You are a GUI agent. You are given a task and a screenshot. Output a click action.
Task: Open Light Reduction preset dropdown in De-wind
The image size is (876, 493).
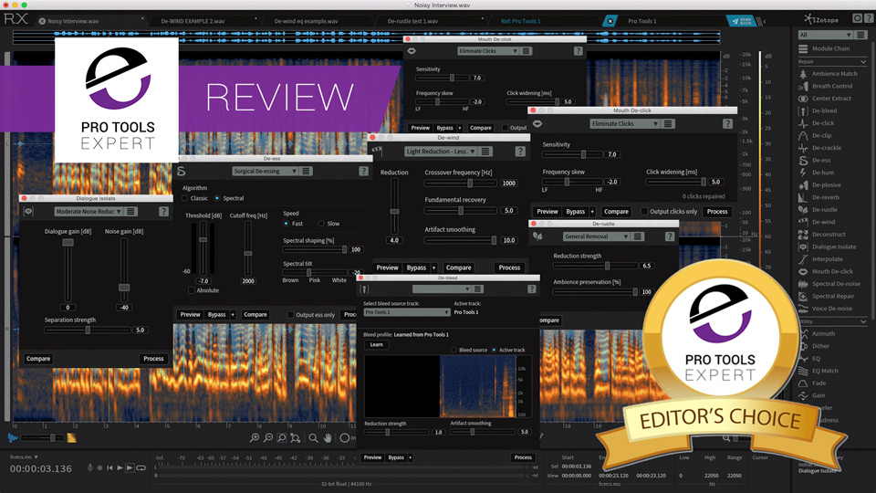click(441, 152)
